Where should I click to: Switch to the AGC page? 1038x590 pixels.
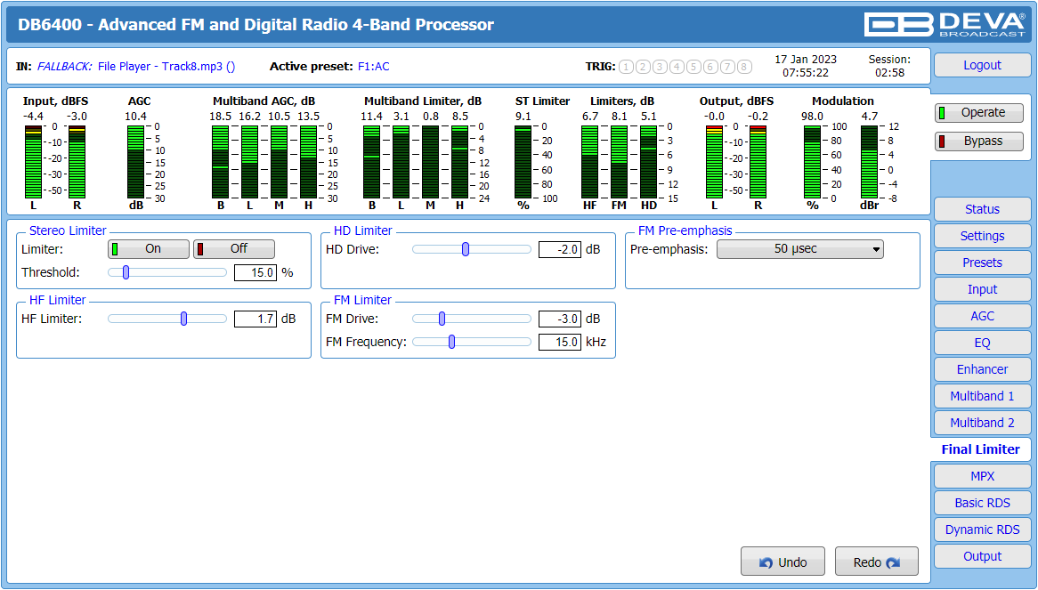[x=983, y=316]
